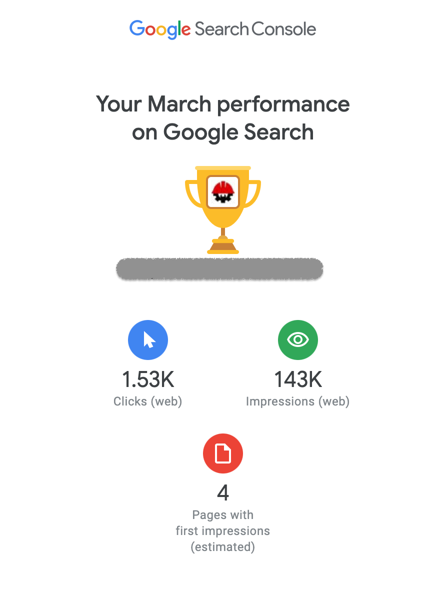Select the 143K impressions figure
445x589 pixels.
[x=298, y=380]
